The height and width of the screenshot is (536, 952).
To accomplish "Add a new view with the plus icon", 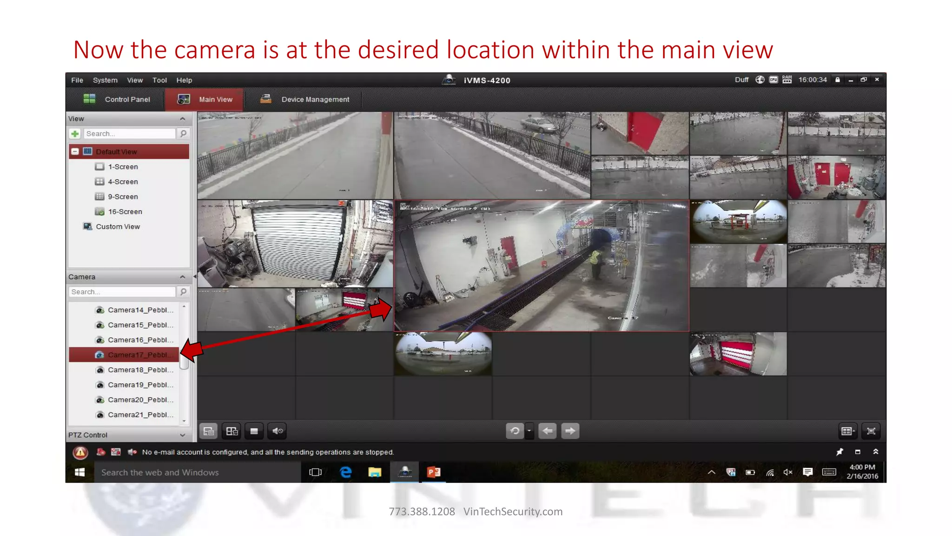I will click(x=75, y=134).
